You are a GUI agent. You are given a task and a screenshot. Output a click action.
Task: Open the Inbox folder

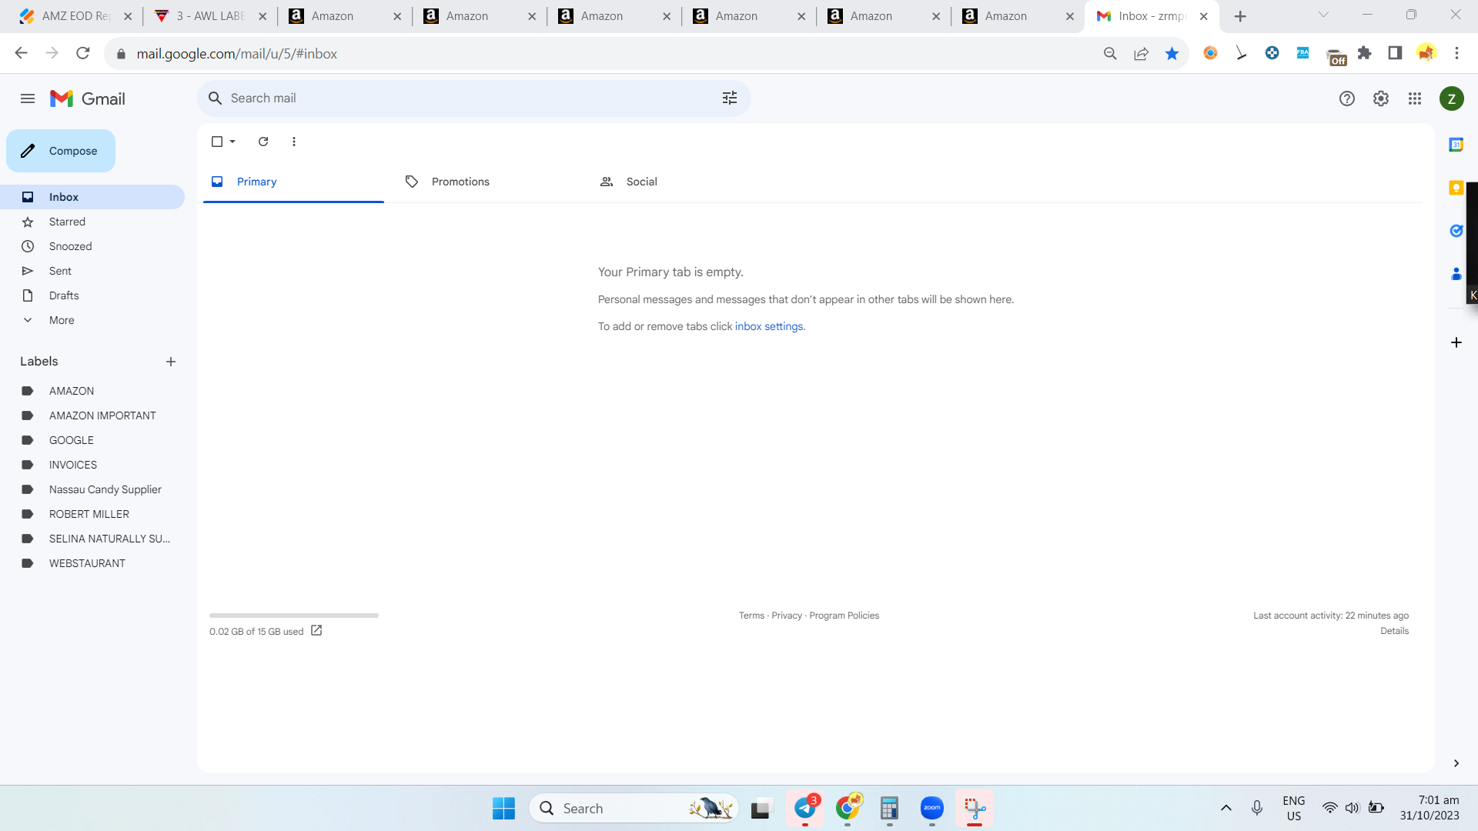click(92, 197)
